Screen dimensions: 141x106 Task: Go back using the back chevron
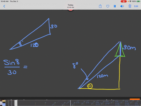[x=4, y=6]
